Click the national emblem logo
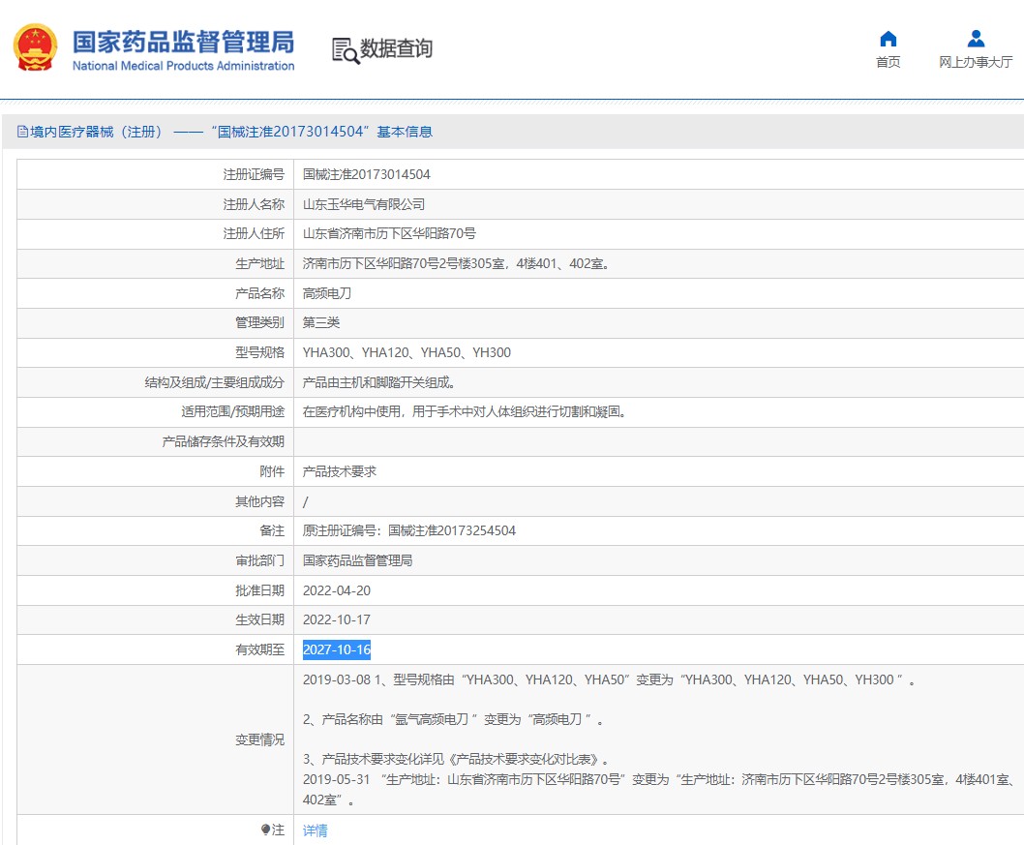This screenshot has width=1024, height=845. tap(35, 48)
